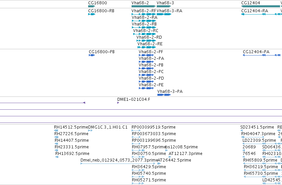The height and width of the screenshot is (185, 282).
Task: Select protein CG16800-PB
Action: [102, 52]
